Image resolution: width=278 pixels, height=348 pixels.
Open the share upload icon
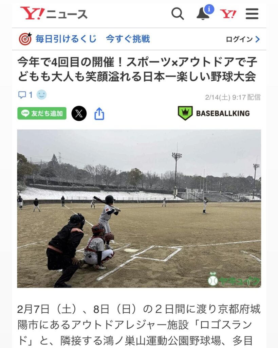point(99,114)
